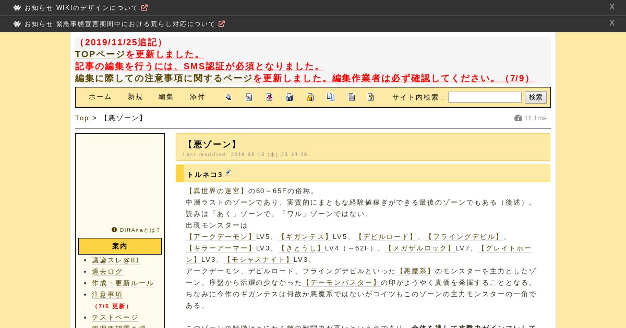Open the TOPページ link in notice
The image size is (626, 328).
(x=100, y=54)
